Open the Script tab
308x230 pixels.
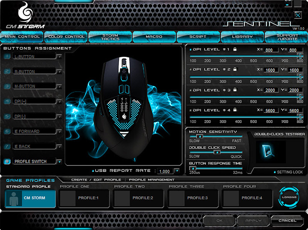[x=198, y=37]
